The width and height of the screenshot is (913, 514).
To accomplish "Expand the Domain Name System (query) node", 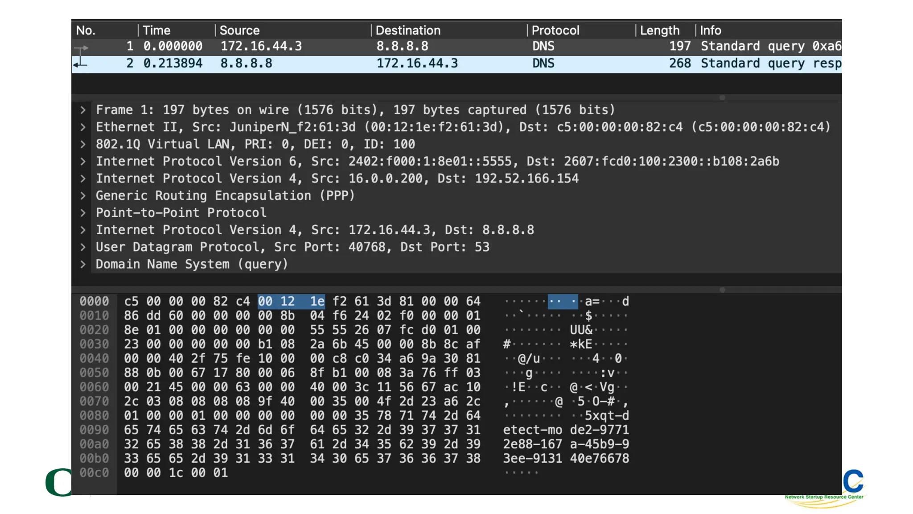I will [x=83, y=264].
